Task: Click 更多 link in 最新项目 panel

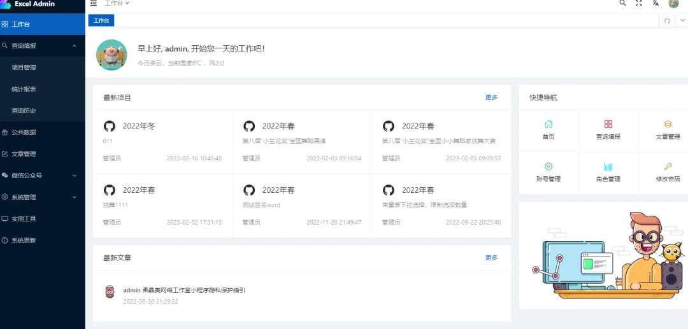Action: click(491, 97)
